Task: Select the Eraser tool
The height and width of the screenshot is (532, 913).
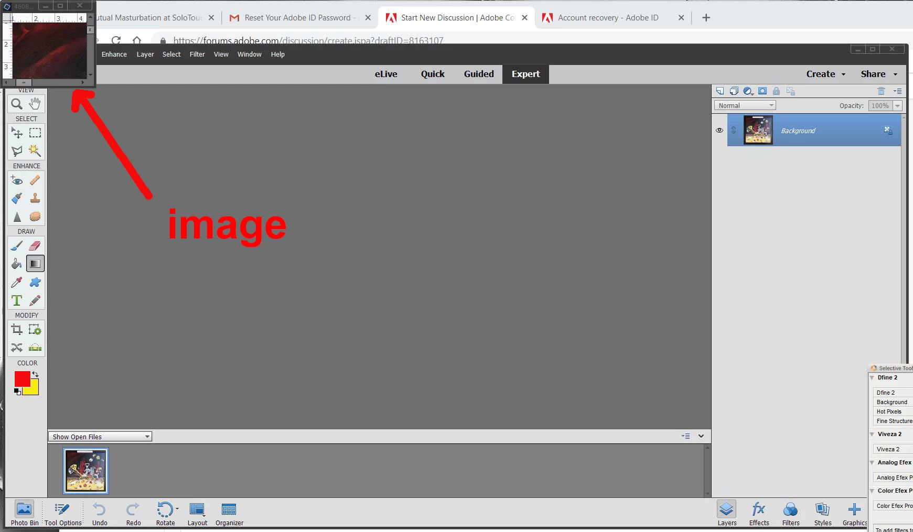Action: (x=35, y=246)
